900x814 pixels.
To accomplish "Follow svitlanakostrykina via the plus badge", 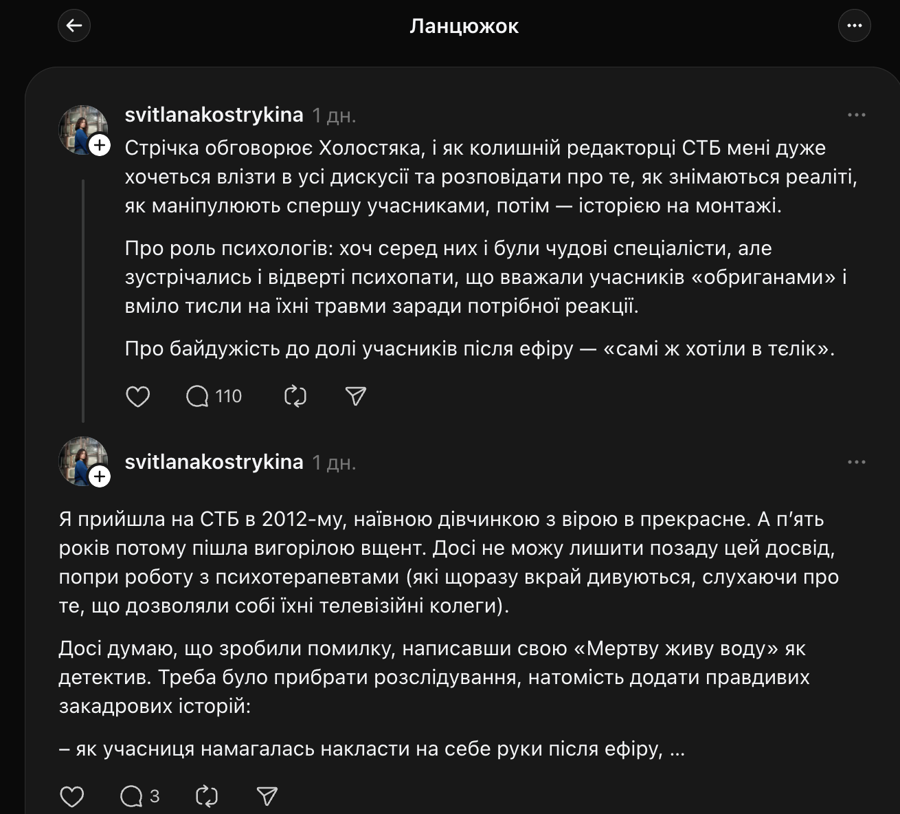I will tap(101, 146).
